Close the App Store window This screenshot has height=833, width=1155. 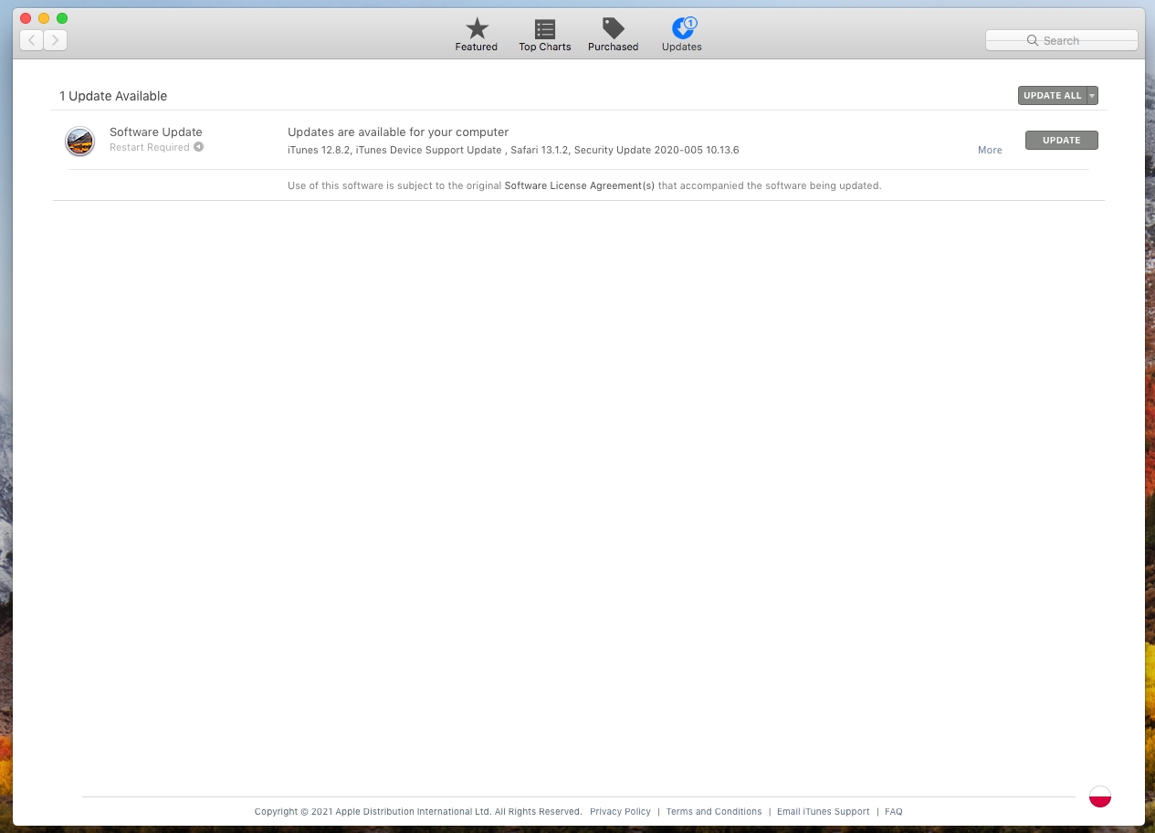coord(26,18)
